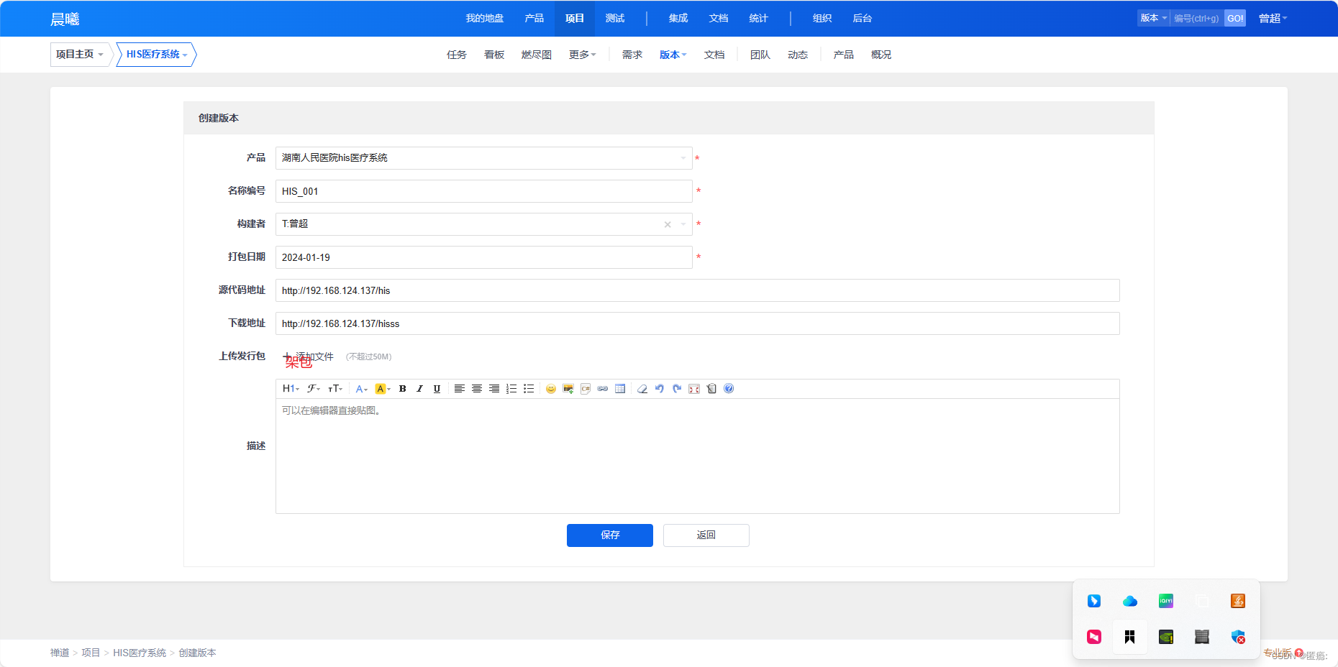Viewport: 1338px width, 667px height.
Task: Toggle bold formatting in the description editor
Action: [403, 389]
